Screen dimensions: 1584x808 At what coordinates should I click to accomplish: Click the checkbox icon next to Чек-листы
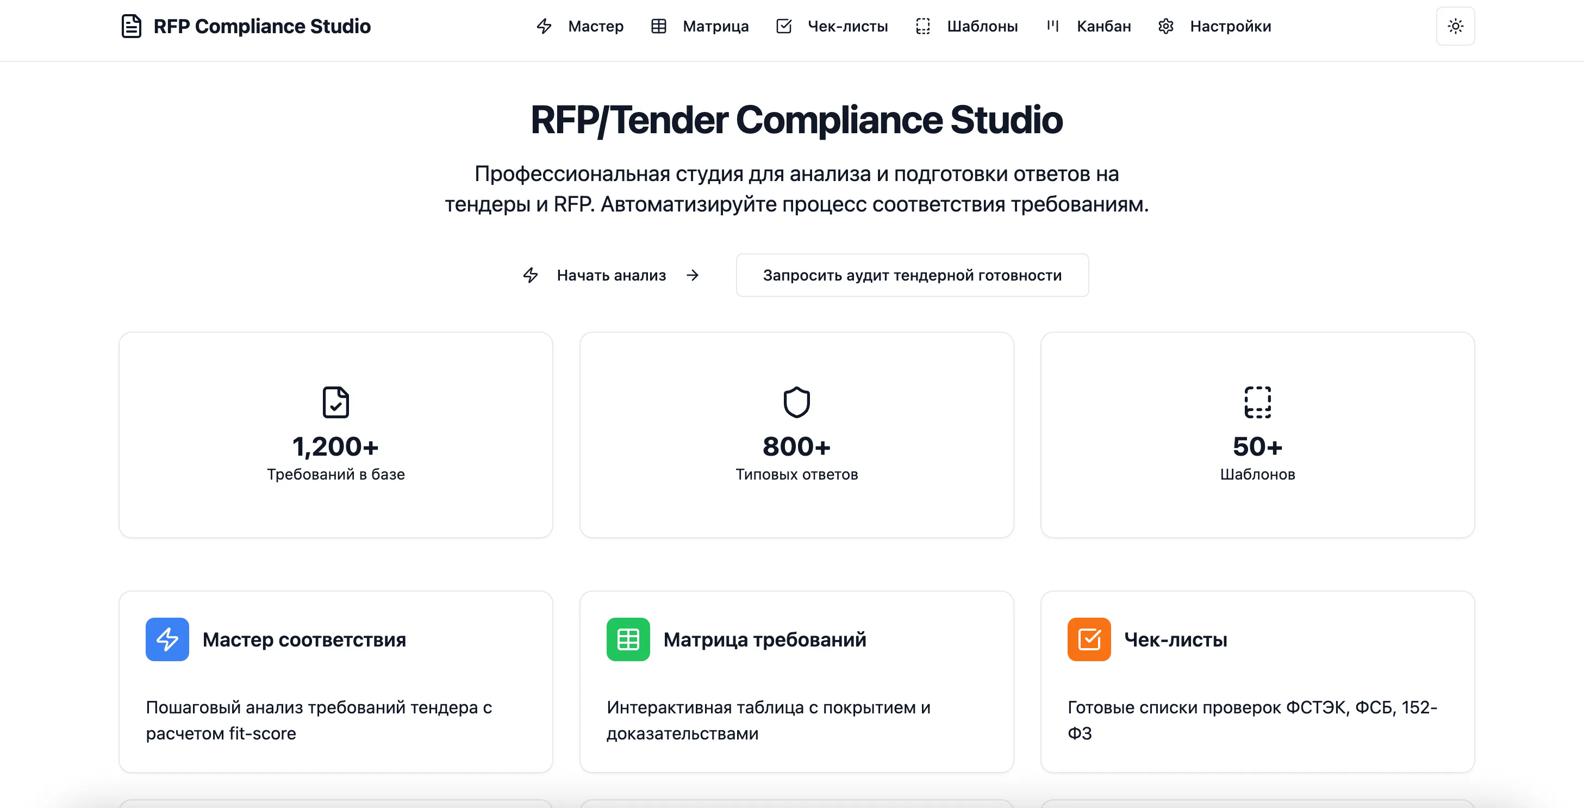point(784,27)
